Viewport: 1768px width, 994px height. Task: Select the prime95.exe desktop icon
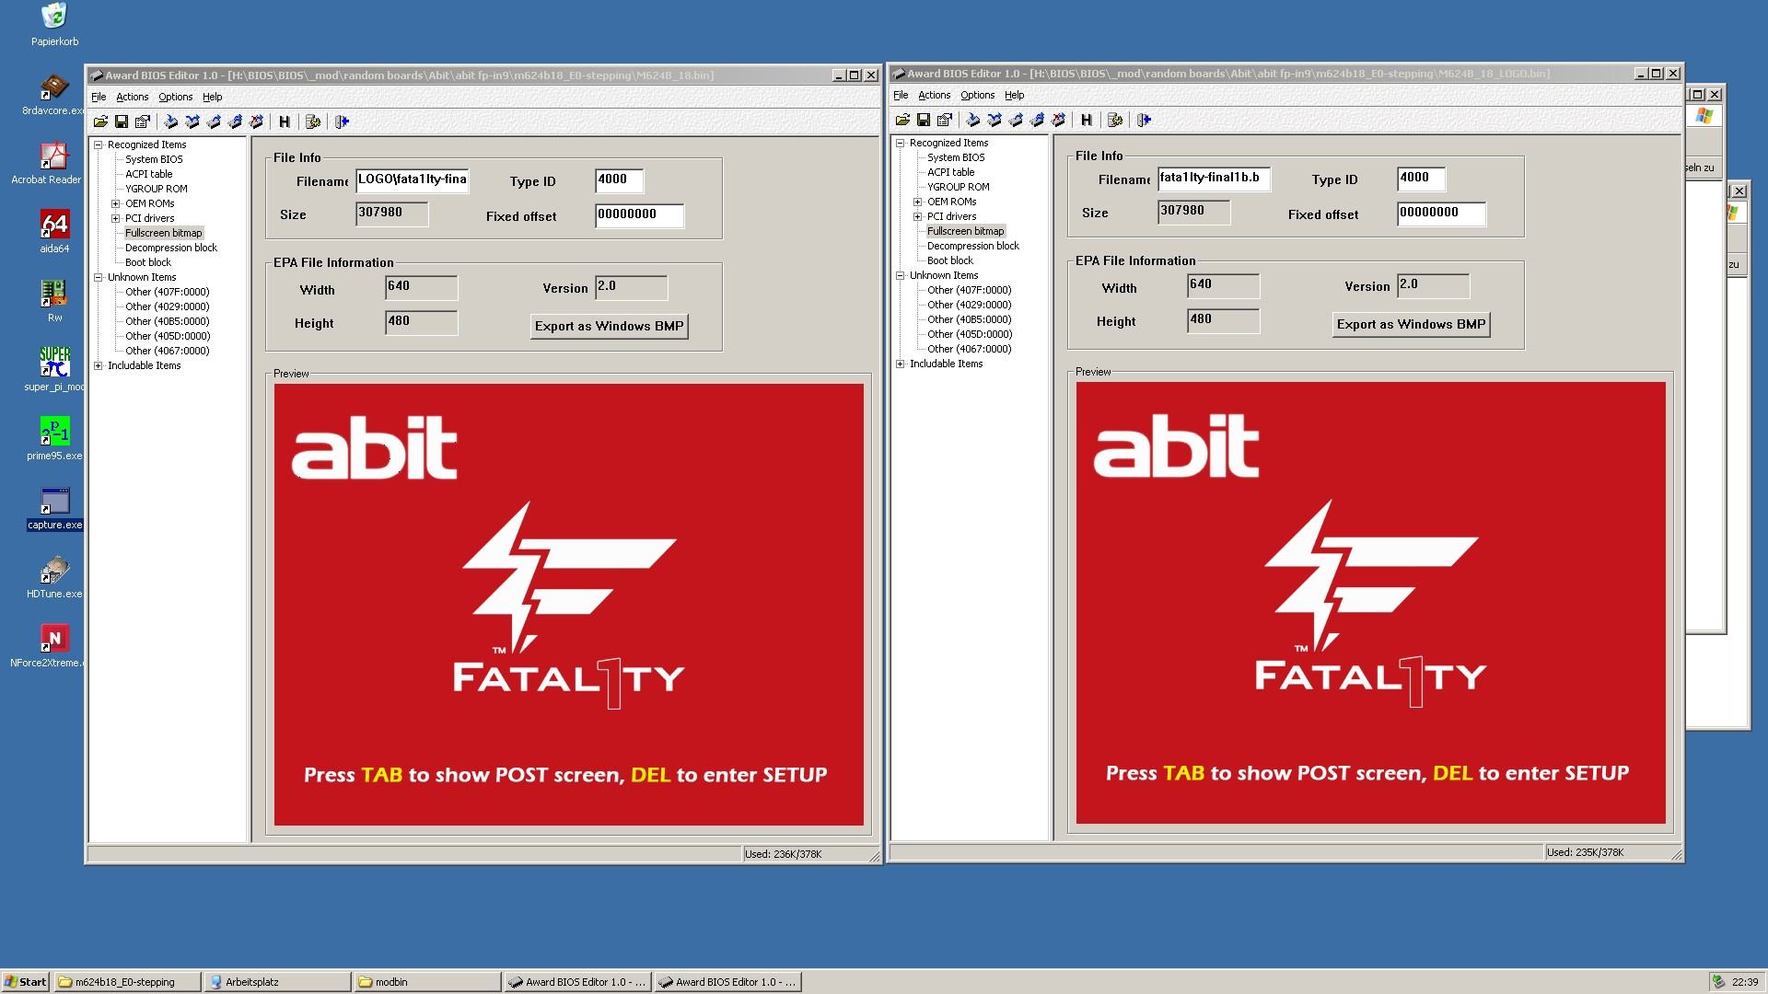coord(54,439)
